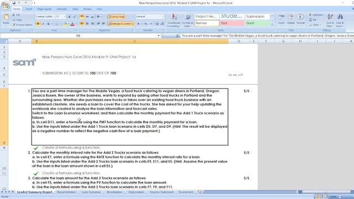
Task: Decrease the cell indent
Action: 98,24
